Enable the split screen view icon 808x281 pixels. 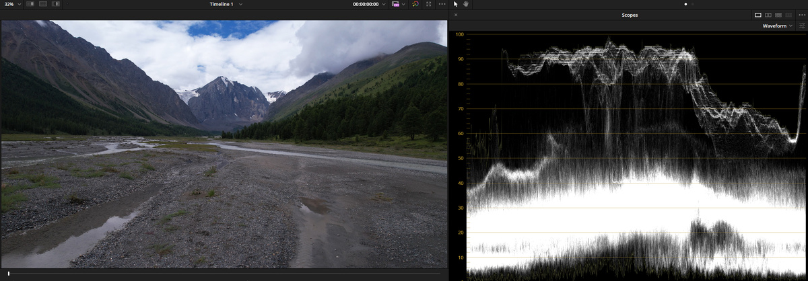click(43, 4)
